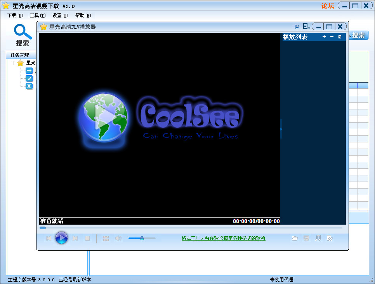Open the player menu dropdown in title bar
This screenshot has width=375, height=284.
click(x=306, y=27)
